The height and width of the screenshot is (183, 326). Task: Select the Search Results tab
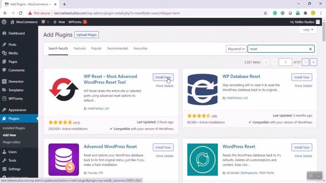pyautogui.click(x=58, y=48)
